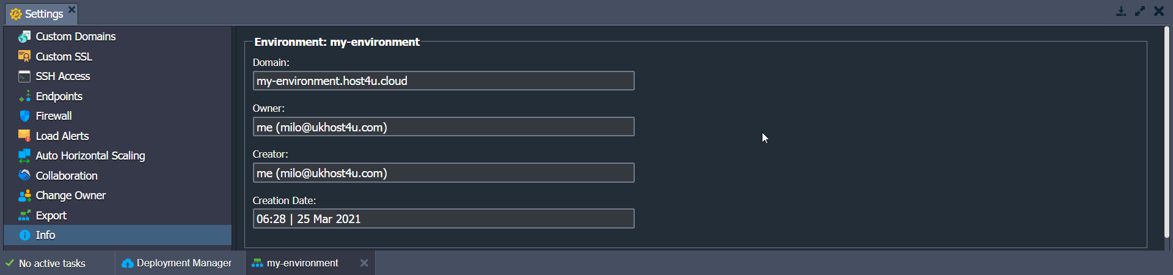This screenshot has width=1173, height=275.
Task: Click the Firewall shield icon
Action: [24, 116]
